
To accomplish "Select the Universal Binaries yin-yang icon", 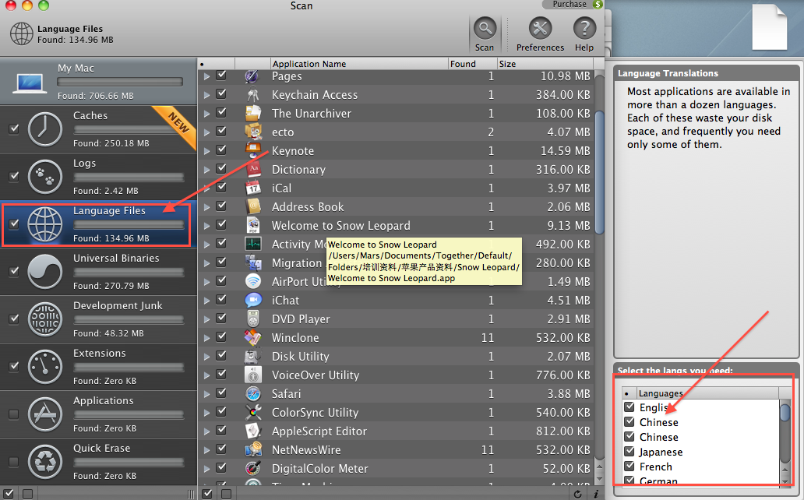I will [44, 272].
